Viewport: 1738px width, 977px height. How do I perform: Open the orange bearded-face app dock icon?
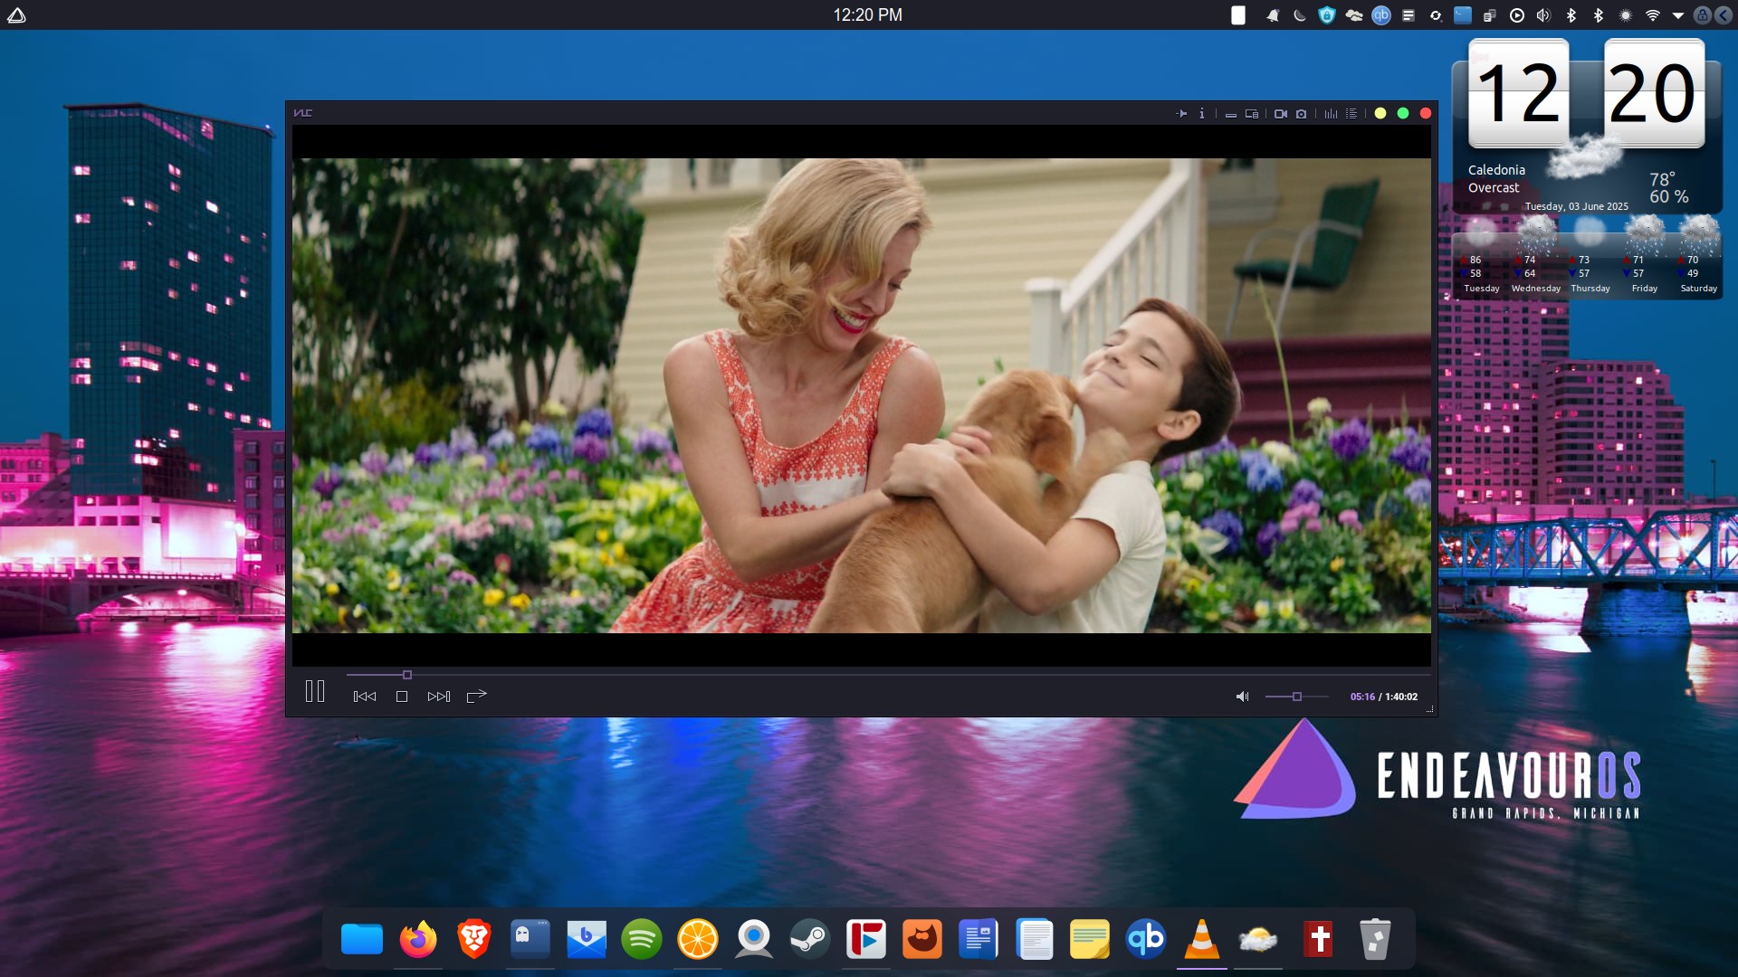pos(922,939)
